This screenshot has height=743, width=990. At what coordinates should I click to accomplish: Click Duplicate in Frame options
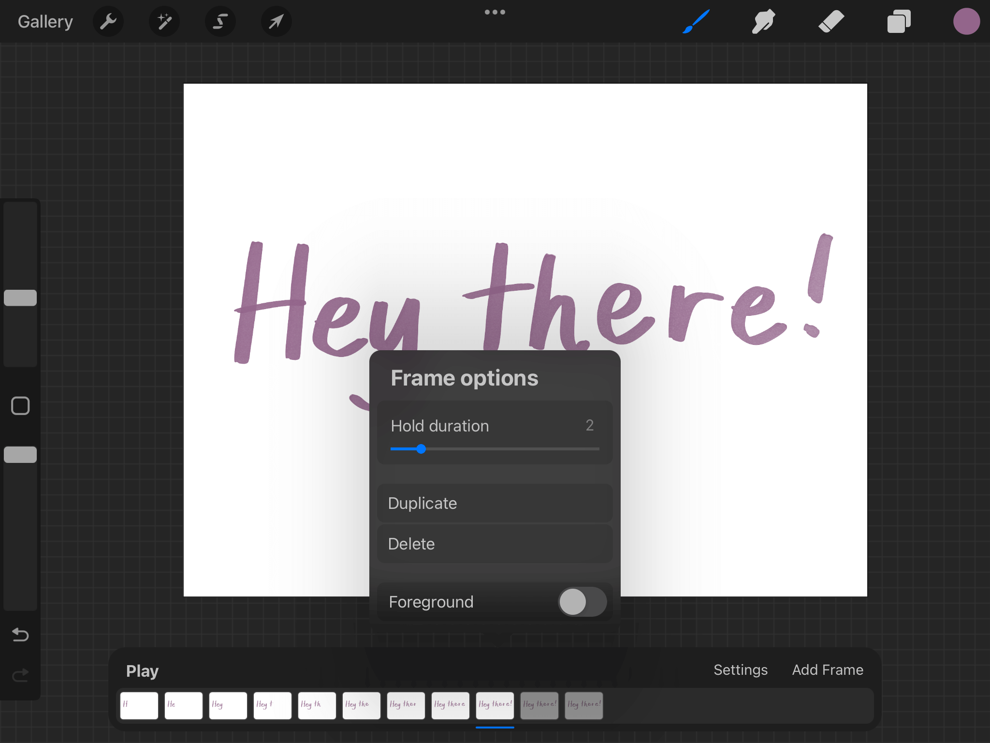pos(495,503)
